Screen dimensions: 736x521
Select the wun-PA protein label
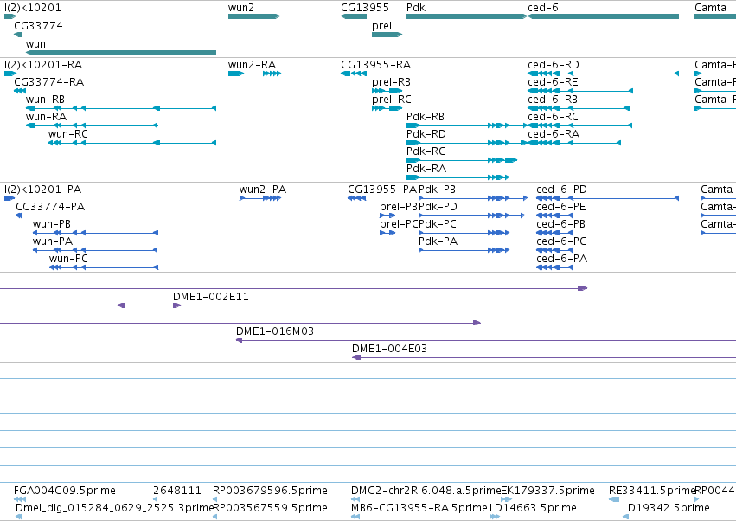click(x=53, y=241)
